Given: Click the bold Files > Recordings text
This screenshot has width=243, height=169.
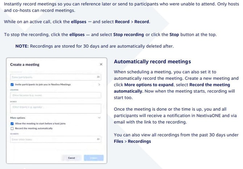Looking at the screenshot, I should click(x=132, y=141).
